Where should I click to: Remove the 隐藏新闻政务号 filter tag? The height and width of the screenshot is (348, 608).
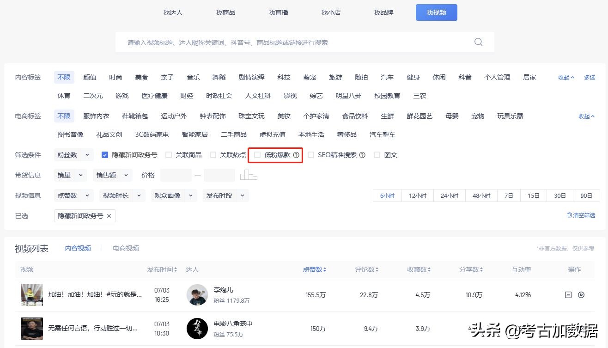click(x=109, y=216)
